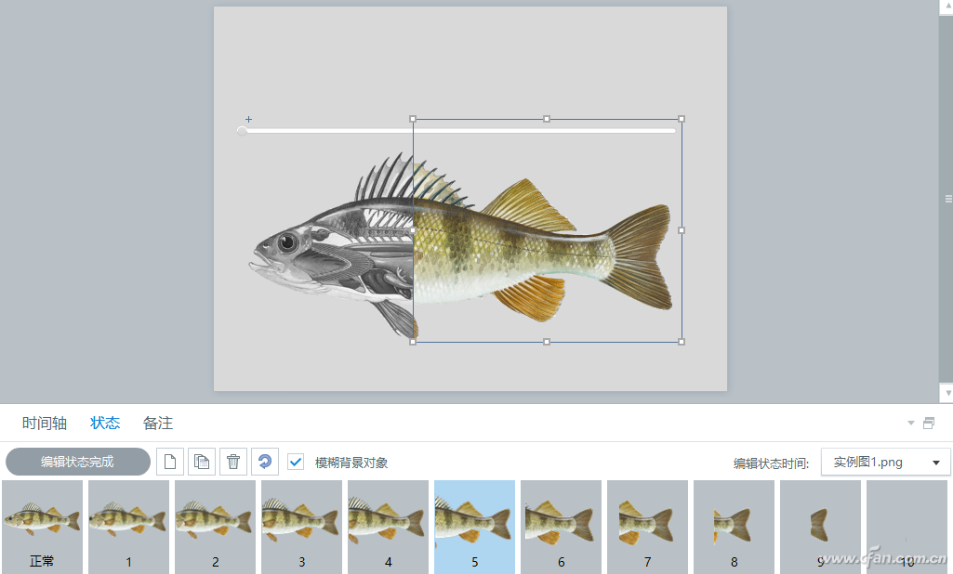Switch to the 时间轴 tab
The image size is (953, 574).
coord(45,424)
